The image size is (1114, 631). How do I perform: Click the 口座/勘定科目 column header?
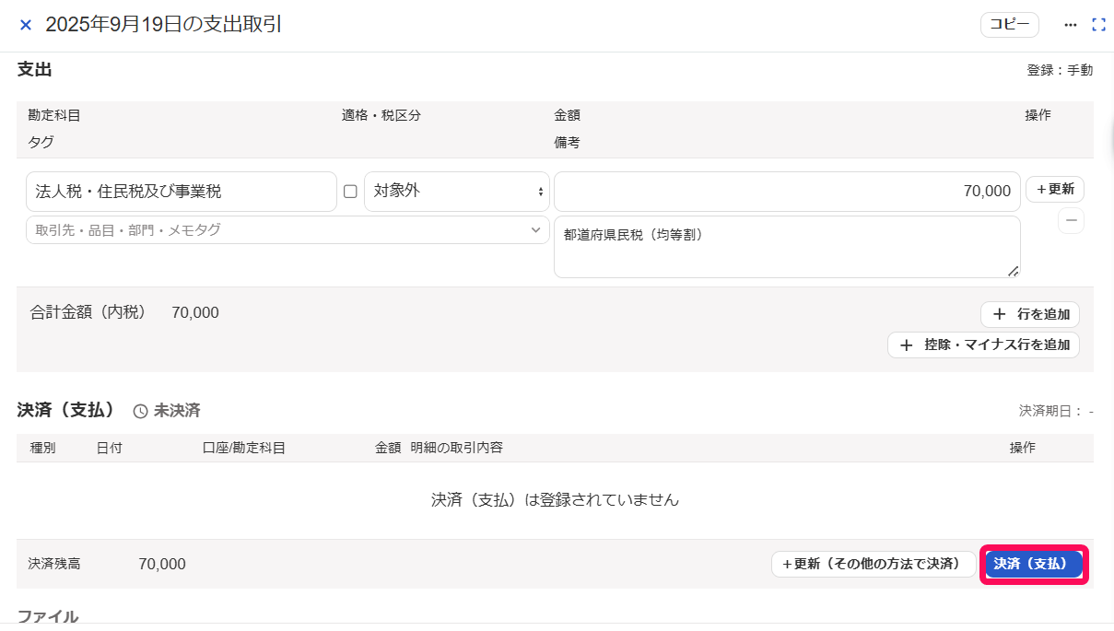pyautogui.click(x=244, y=448)
